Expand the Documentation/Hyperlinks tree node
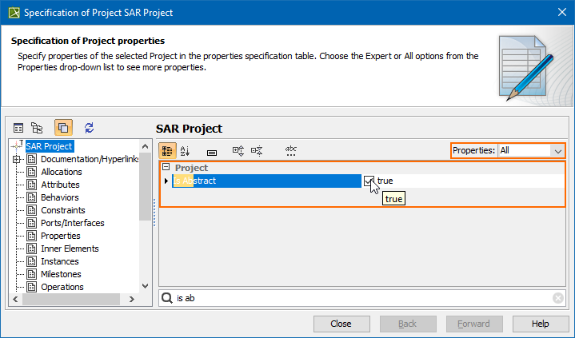This screenshot has width=575, height=338. [x=16, y=159]
